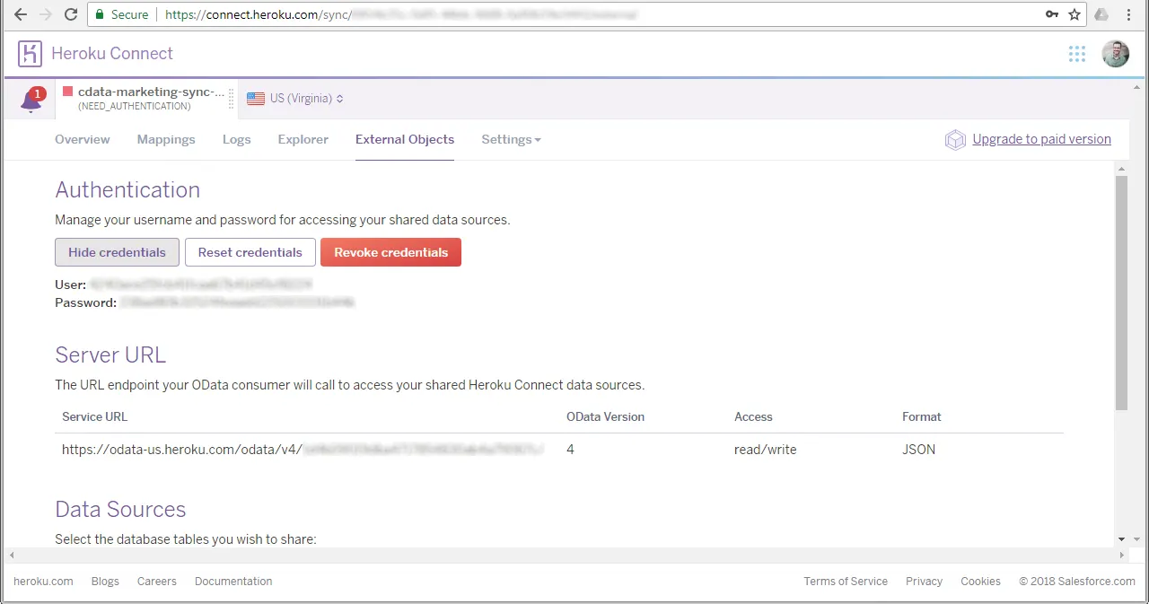The height and width of the screenshot is (604, 1149).
Task: Bookmark this page with star icon
Action: click(1074, 14)
